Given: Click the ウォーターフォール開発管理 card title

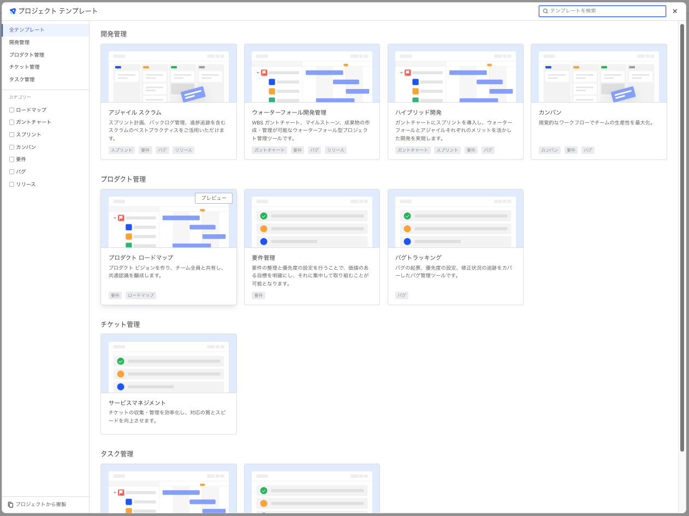Looking at the screenshot, I should click(x=289, y=112).
